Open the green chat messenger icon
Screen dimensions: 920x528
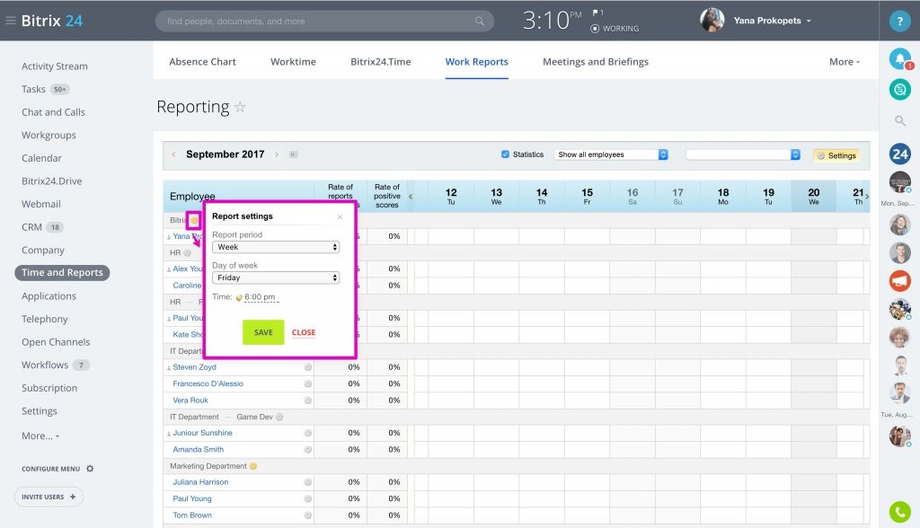click(x=900, y=90)
